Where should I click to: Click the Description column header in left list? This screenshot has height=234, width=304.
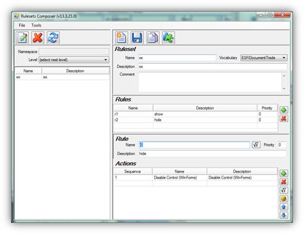pyautogui.click(x=76, y=71)
